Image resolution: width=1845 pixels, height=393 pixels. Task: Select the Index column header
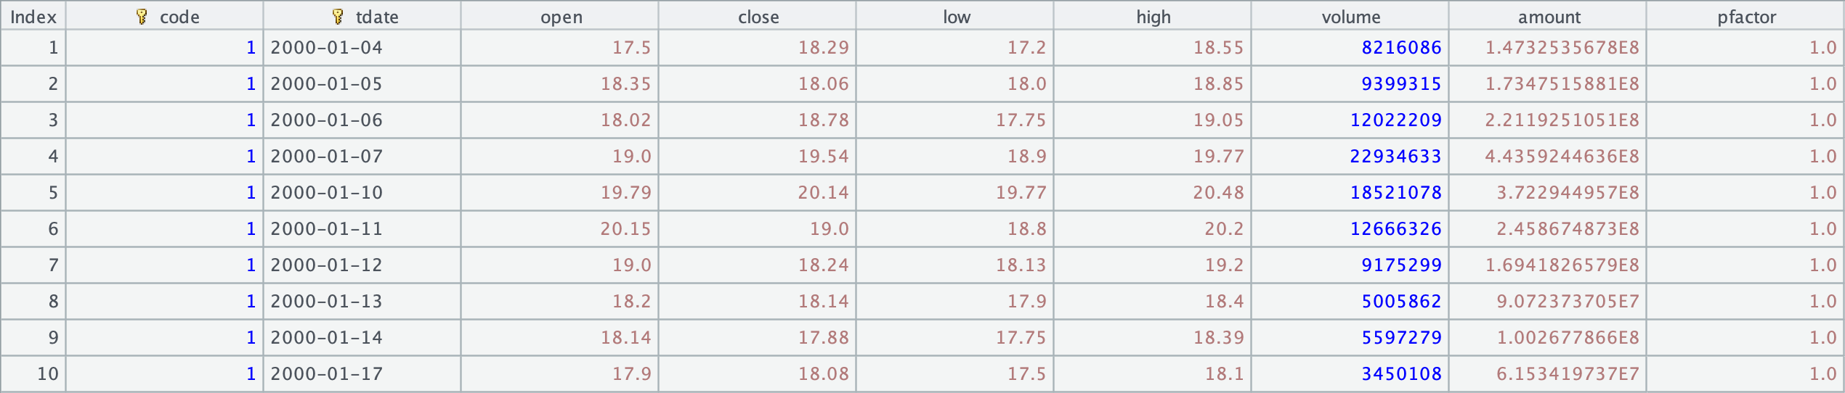pyautogui.click(x=33, y=17)
